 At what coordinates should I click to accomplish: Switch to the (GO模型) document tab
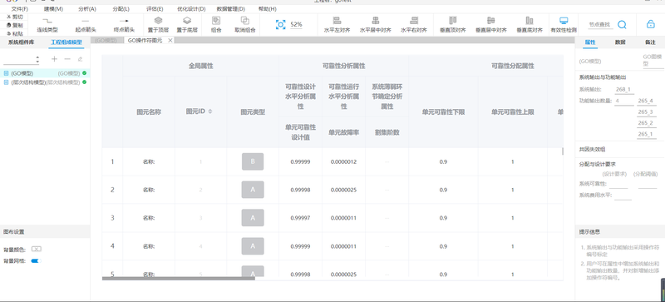106,41
